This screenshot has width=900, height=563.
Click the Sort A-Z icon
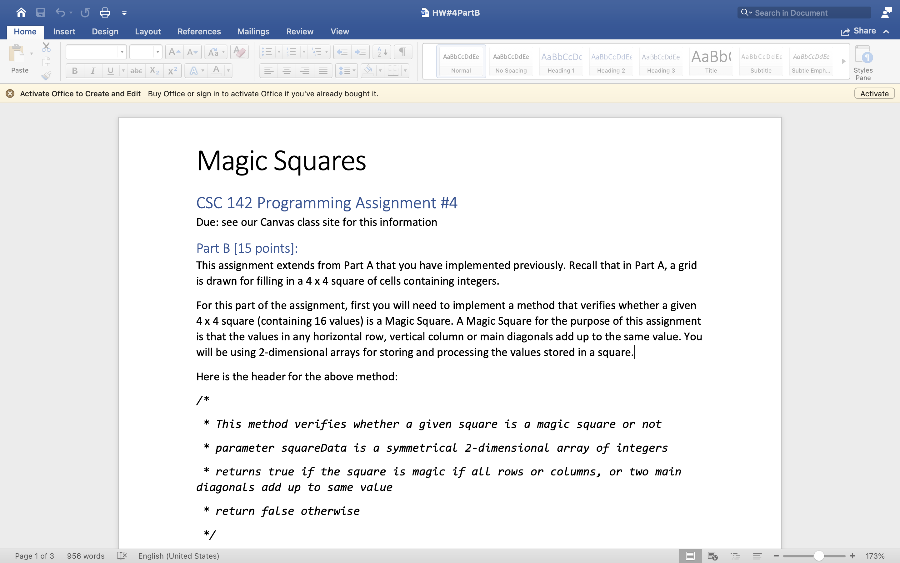381,52
